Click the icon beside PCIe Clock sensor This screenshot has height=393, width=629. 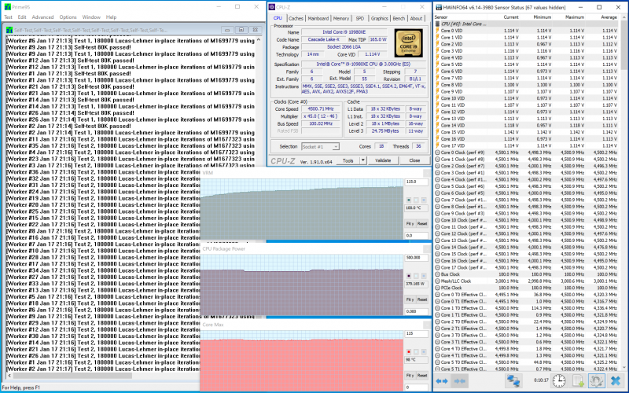click(x=438, y=288)
